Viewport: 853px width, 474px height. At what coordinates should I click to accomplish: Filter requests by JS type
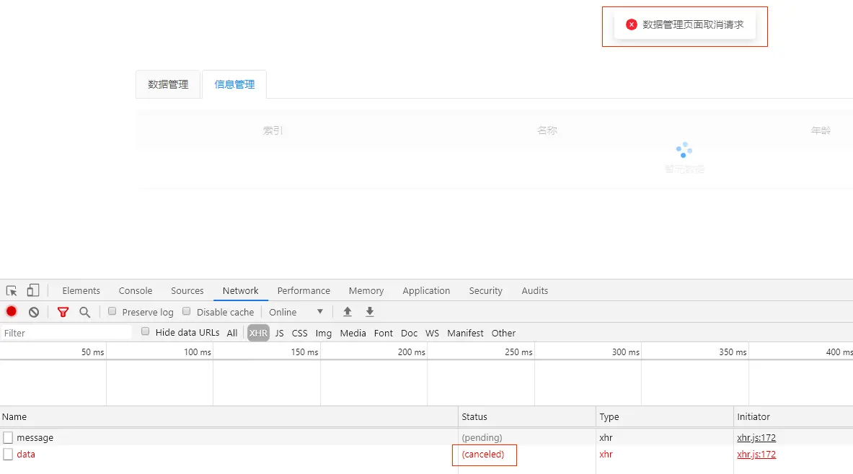(x=279, y=334)
